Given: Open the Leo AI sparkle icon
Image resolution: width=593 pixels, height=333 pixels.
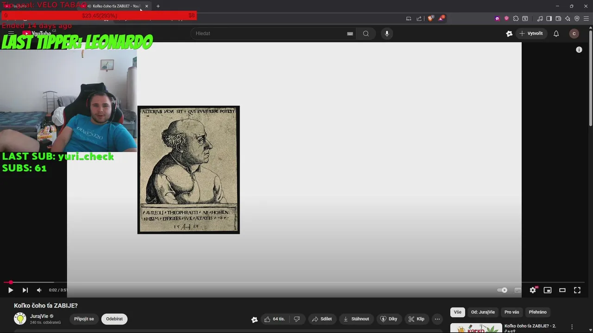Looking at the screenshot, I should click(568, 18).
